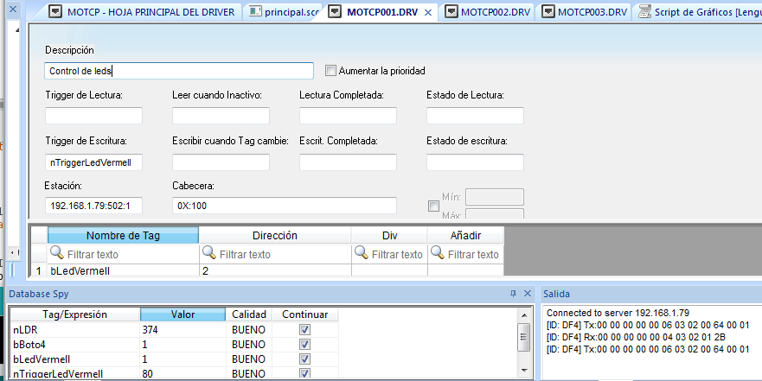Click the Trigger de Escritura field
762x381 pixels.
[x=93, y=162]
